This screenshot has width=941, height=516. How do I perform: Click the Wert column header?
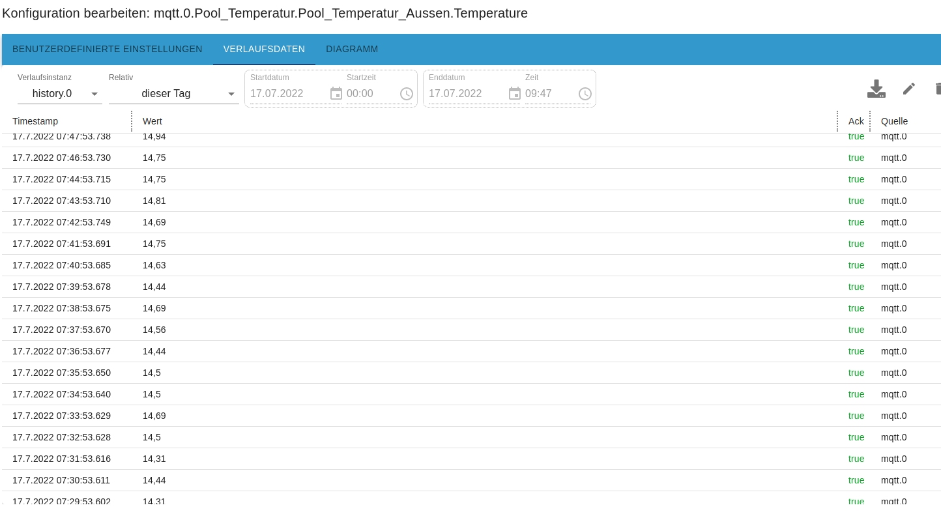click(x=152, y=121)
